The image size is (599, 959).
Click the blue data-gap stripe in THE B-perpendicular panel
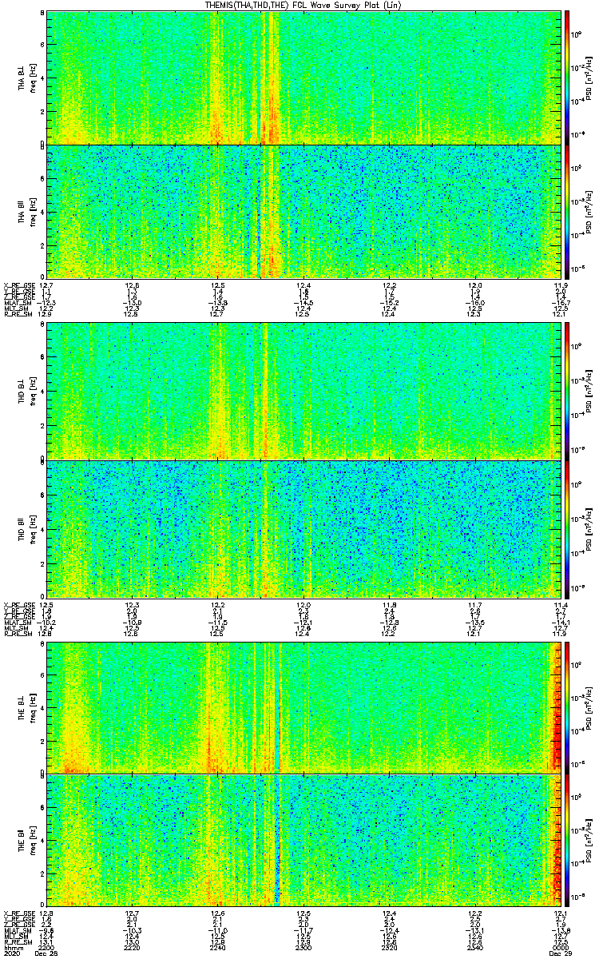coord(277,707)
